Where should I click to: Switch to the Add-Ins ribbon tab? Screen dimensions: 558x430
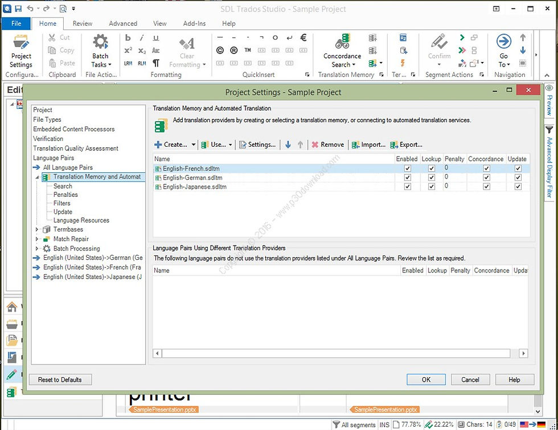(194, 23)
